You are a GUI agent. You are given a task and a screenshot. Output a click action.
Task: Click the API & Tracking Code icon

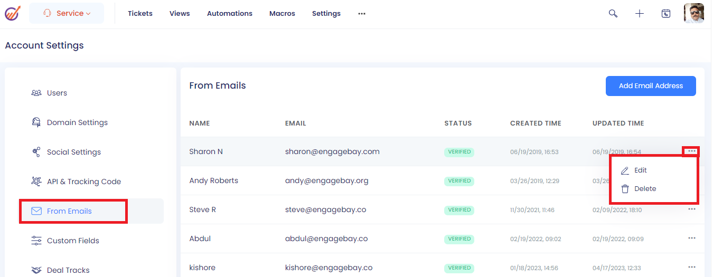(36, 182)
